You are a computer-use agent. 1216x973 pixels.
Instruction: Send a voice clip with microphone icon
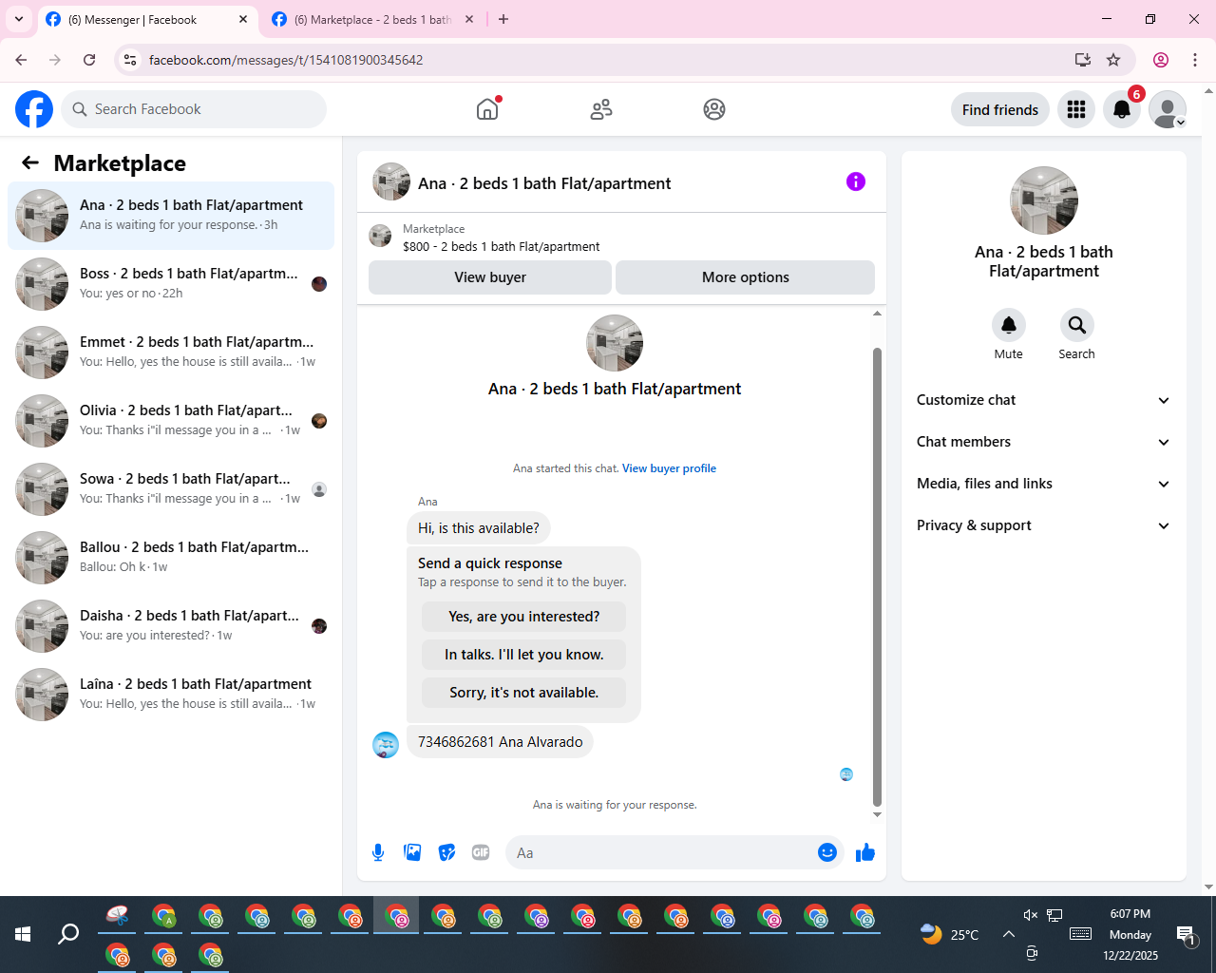coord(378,852)
